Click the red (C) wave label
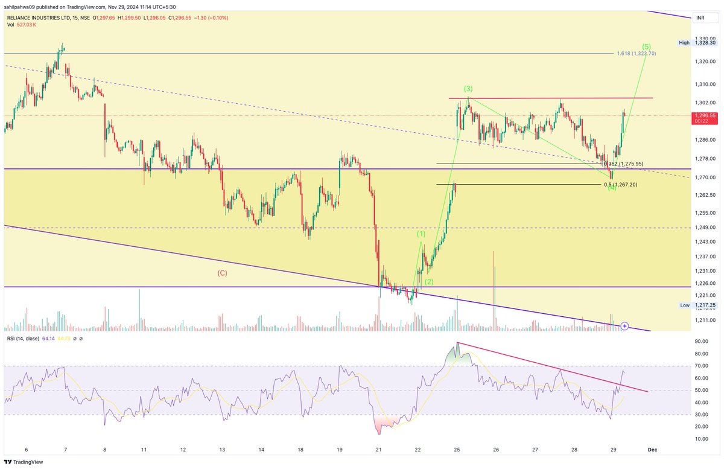 223,273
